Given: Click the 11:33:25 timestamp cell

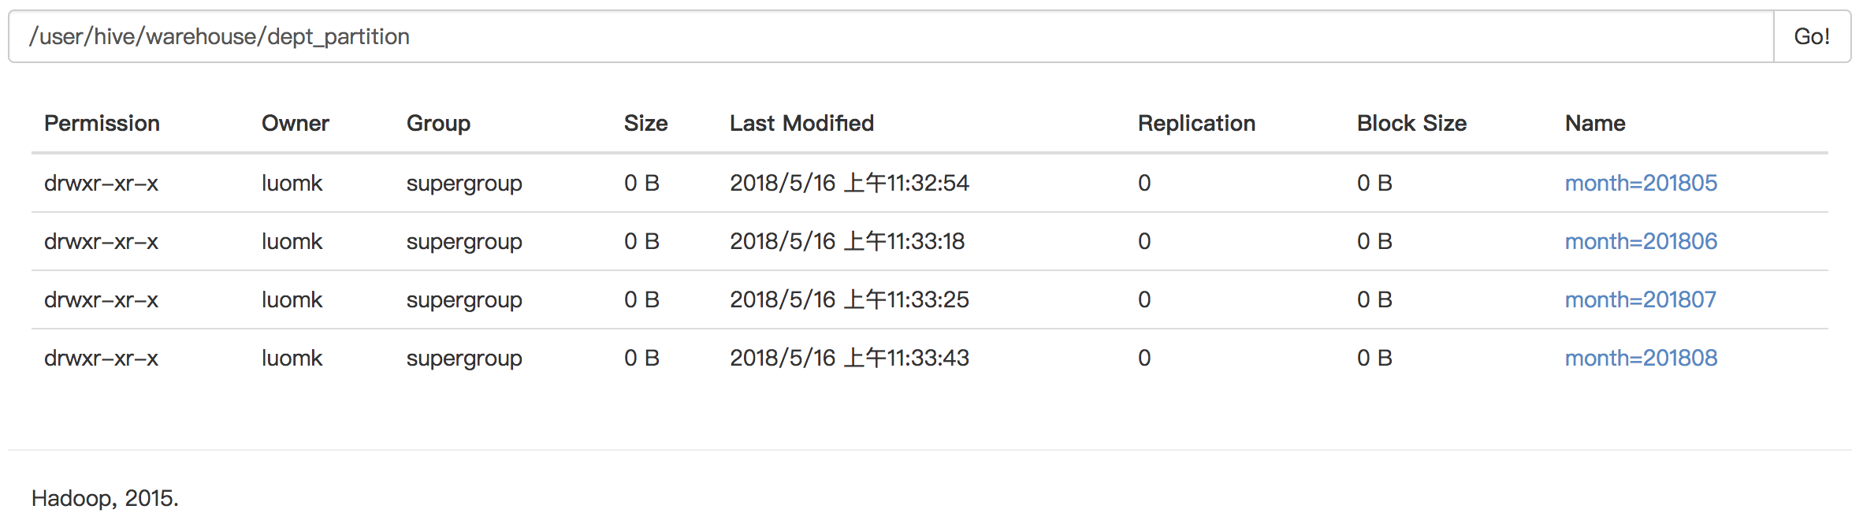Looking at the screenshot, I should (850, 299).
